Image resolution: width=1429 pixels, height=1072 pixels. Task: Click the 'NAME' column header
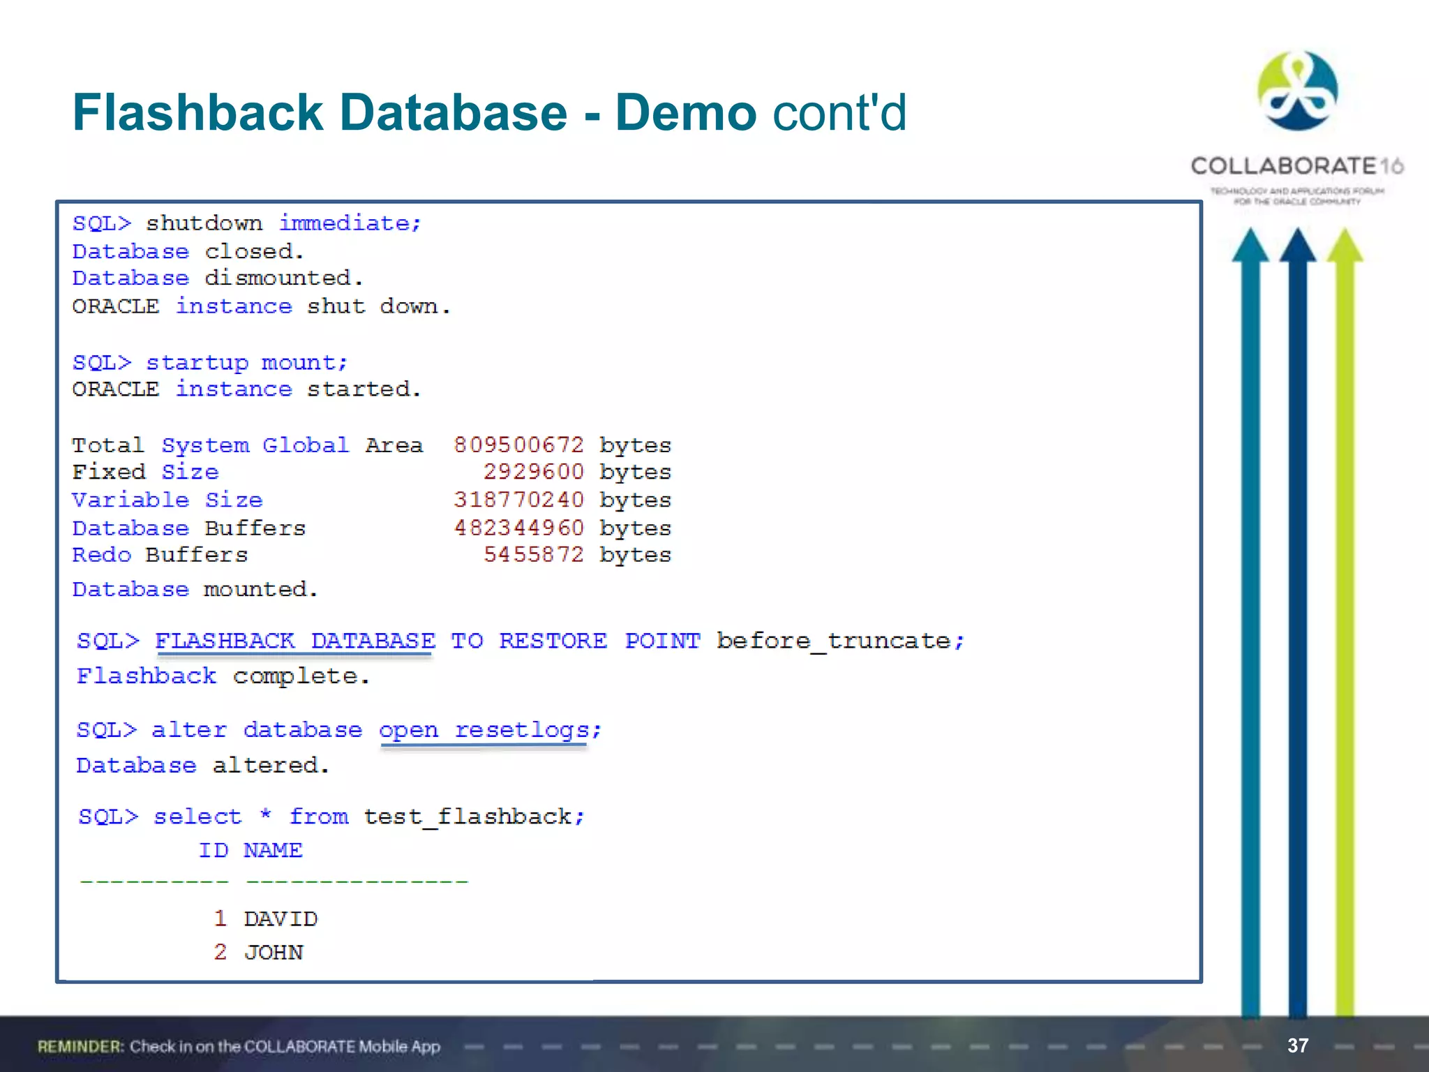click(273, 851)
